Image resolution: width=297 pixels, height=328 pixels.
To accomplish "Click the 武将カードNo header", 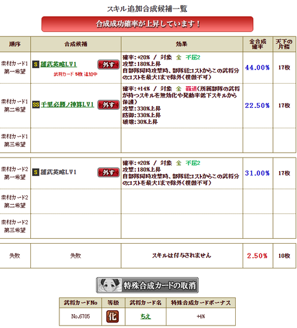I will (80, 303).
